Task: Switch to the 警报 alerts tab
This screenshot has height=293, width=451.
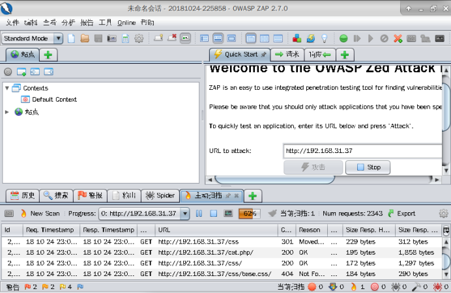Action: 90,195
